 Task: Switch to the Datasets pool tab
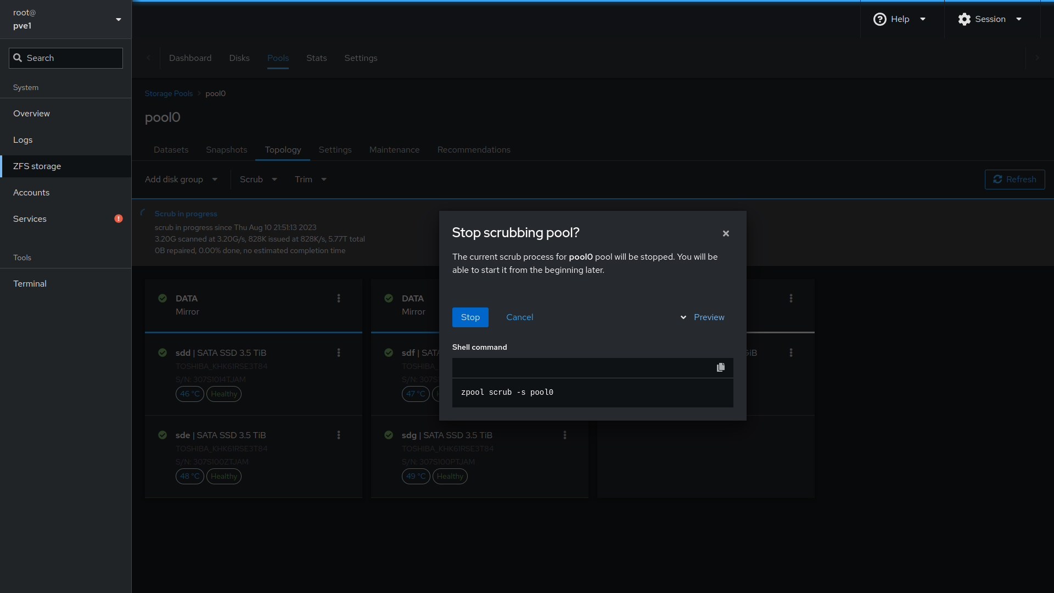(171, 150)
